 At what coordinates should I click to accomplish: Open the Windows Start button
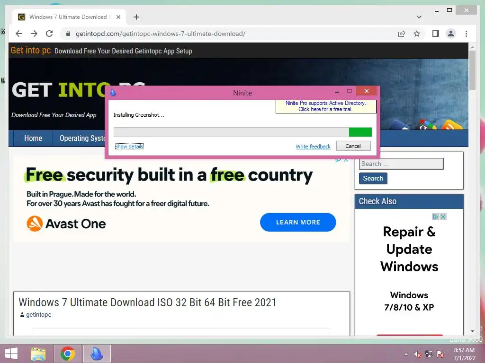[x=11, y=354]
